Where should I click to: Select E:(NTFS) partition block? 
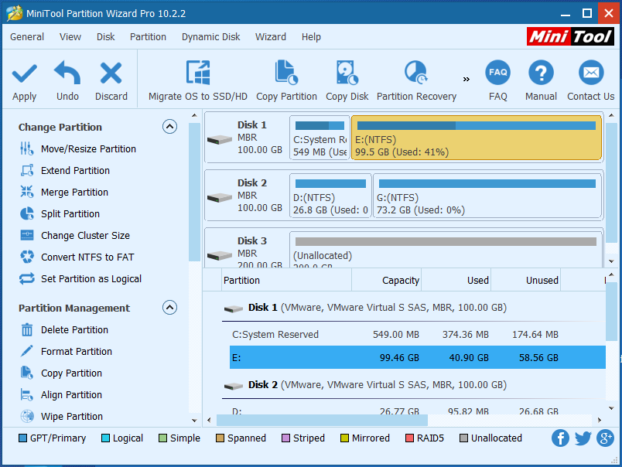pyautogui.click(x=477, y=138)
